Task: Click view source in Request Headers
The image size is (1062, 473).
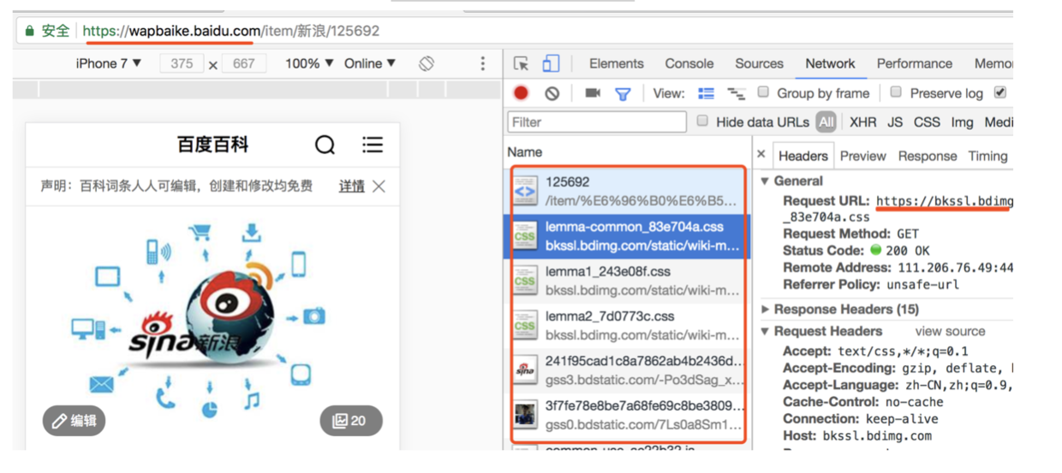Action: pos(950,331)
